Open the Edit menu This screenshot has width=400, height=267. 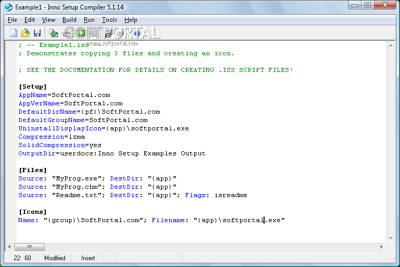[30, 20]
